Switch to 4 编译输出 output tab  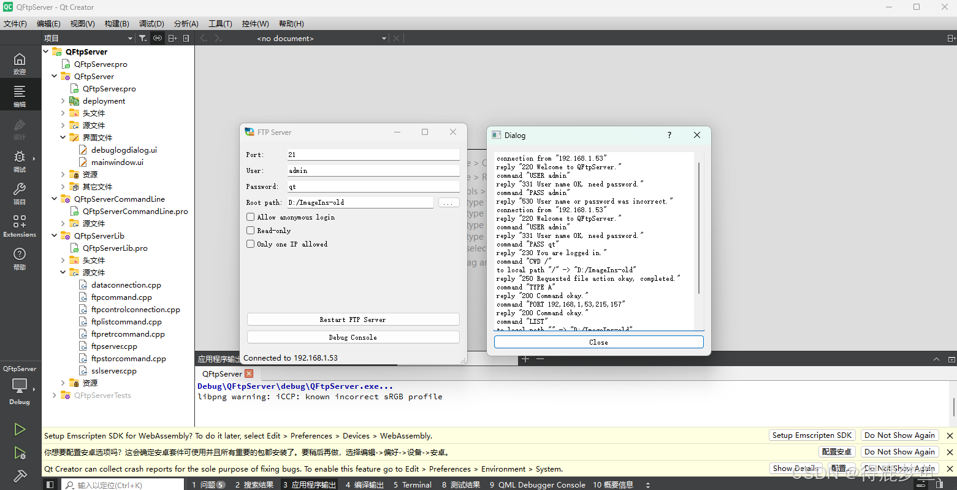[364, 484]
